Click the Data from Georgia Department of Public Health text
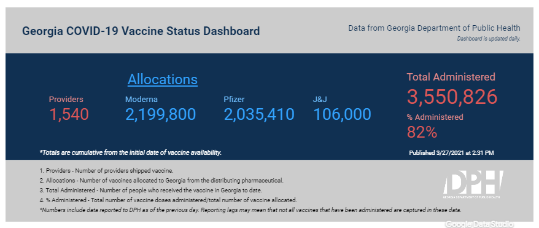Viewport: 539px width, 228px height. pyautogui.click(x=434, y=28)
